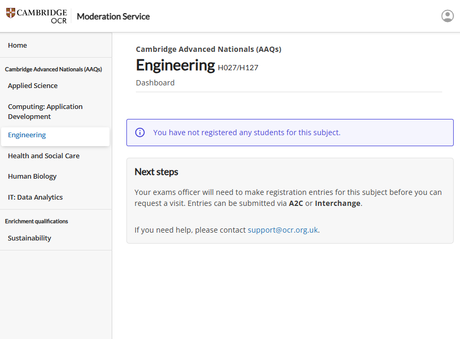Image resolution: width=460 pixels, height=339 pixels.
Task: Click the support@ocr.org.uk email link
Action: pyautogui.click(x=283, y=230)
